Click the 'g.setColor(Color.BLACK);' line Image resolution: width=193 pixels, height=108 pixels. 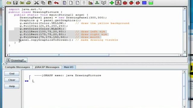tap(42, 29)
